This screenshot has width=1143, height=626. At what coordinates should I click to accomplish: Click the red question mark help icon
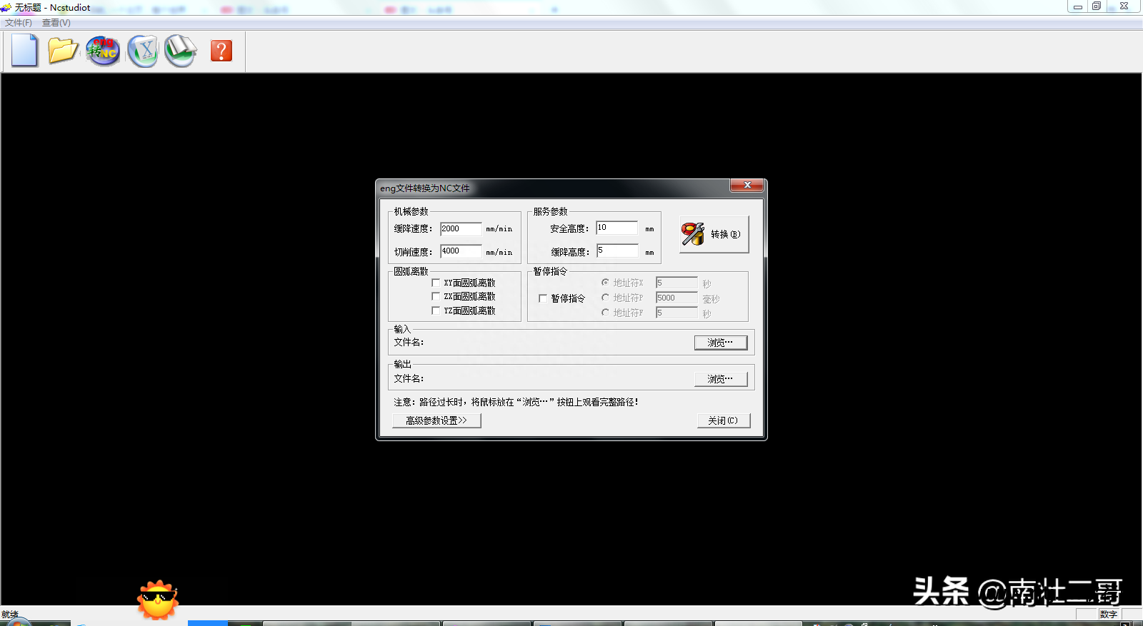point(221,51)
